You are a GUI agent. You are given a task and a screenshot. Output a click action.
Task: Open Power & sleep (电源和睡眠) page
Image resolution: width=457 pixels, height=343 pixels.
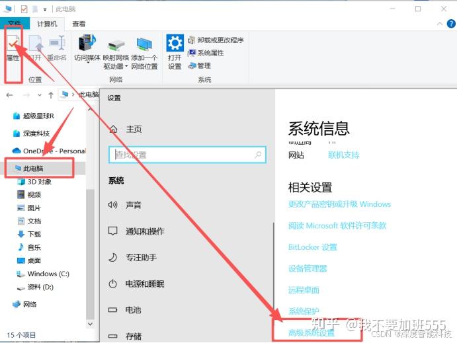click(136, 284)
